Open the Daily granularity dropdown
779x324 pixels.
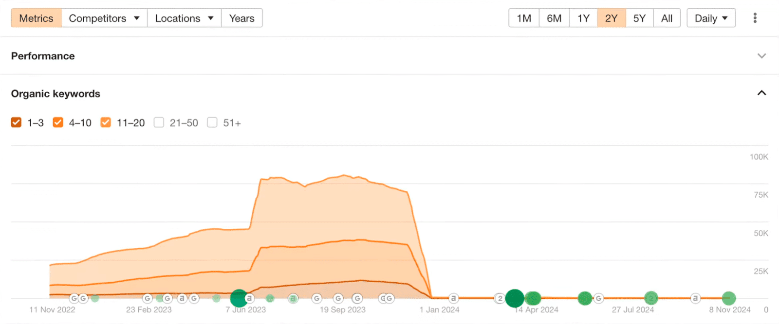point(711,18)
